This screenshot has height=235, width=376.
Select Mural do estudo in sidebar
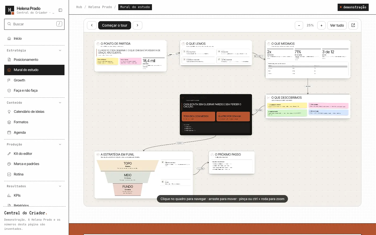tap(34, 70)
